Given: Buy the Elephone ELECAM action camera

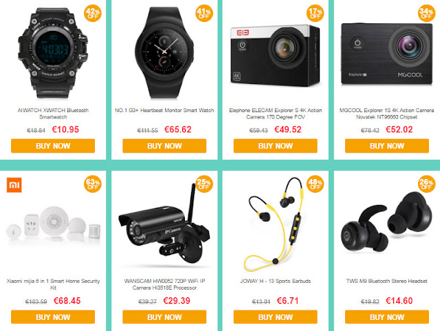Looking at the screenshot, I should click(x=276, y=146).
